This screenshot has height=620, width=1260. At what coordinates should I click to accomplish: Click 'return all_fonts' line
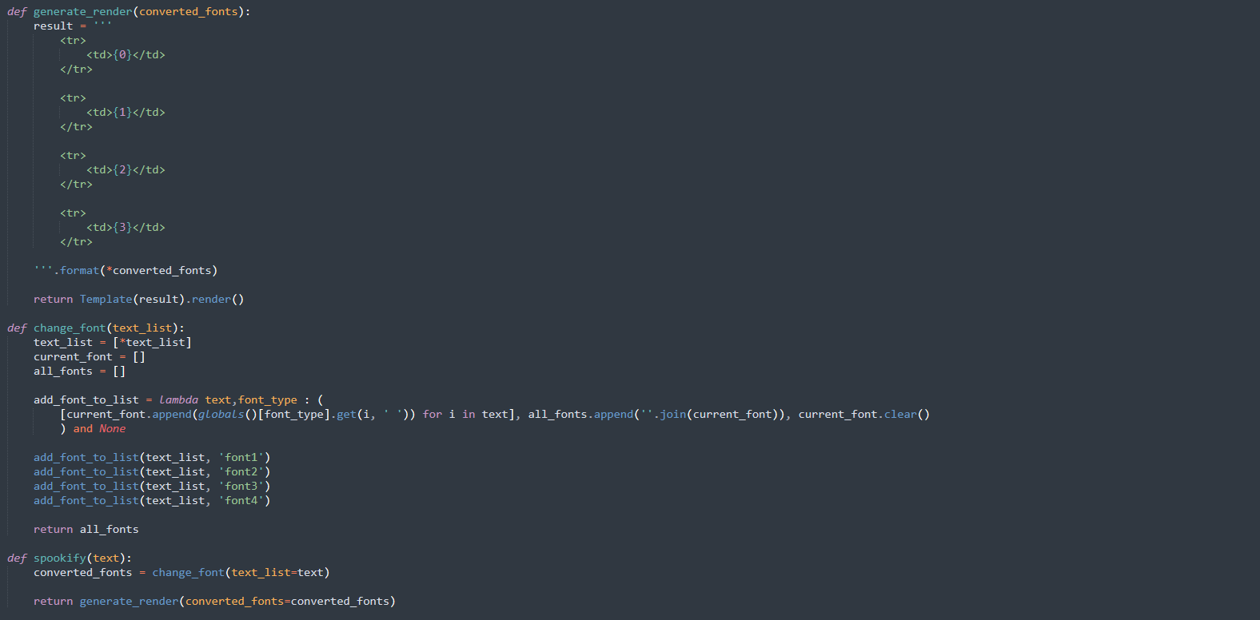(86, 529)
